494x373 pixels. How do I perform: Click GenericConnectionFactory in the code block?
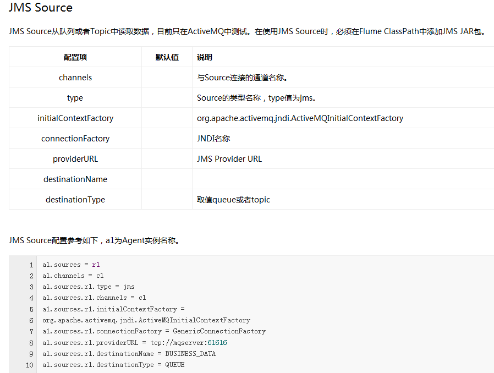(x=219, y=331)
